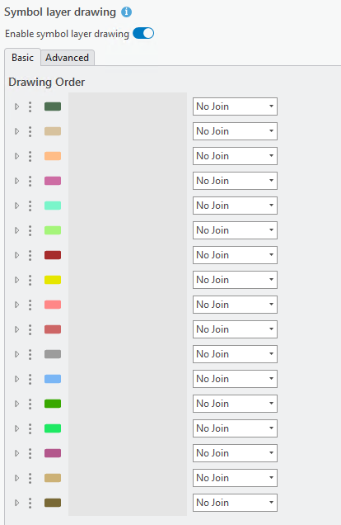Expand the bright green symbol layer row
Viewport: 341px width, 525px height.
[16, 428]
